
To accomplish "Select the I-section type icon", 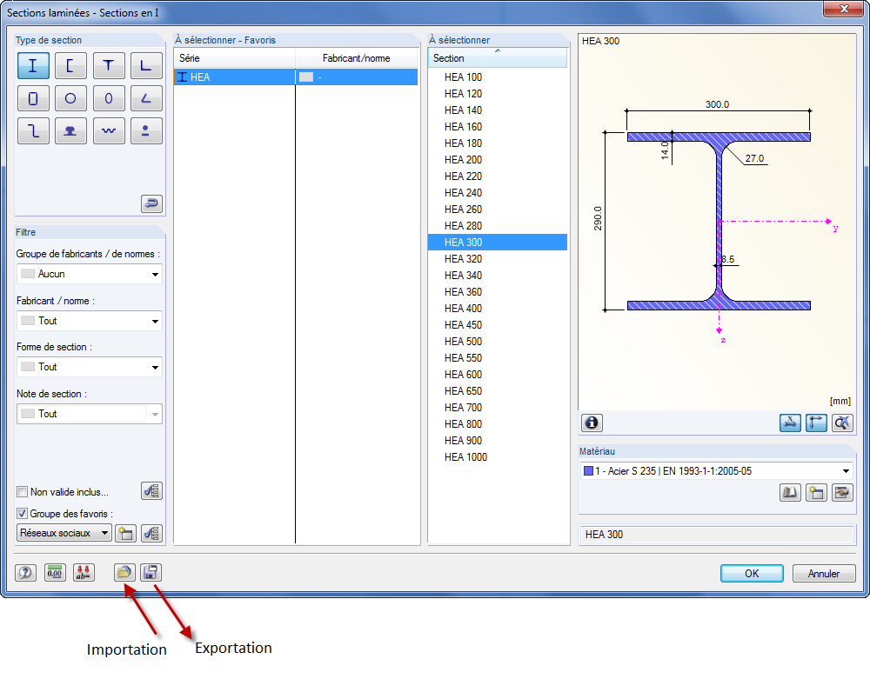I will 33,66.
